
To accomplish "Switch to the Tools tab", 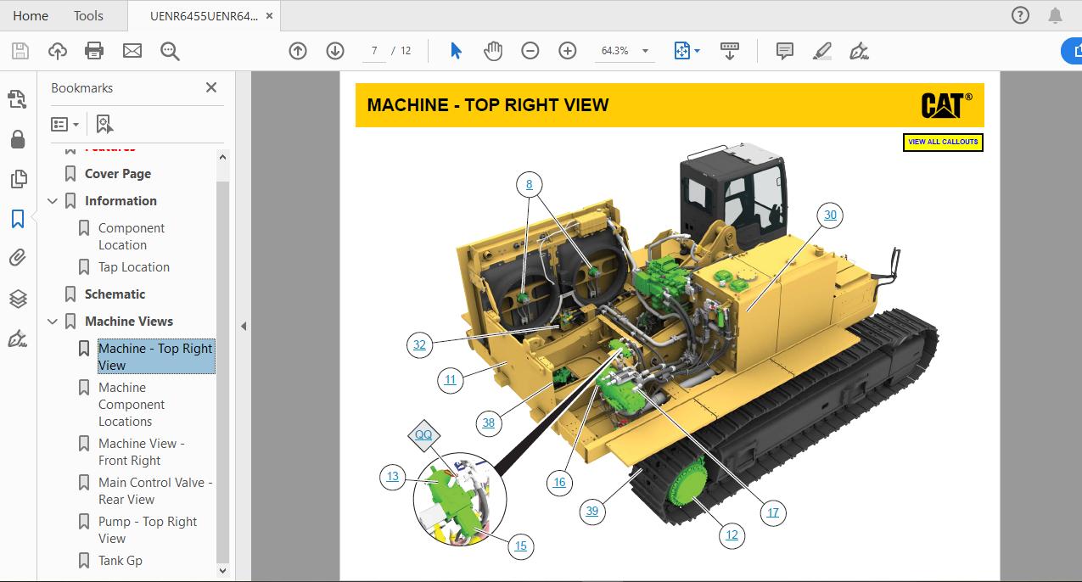I will click(x=87, y=15).
